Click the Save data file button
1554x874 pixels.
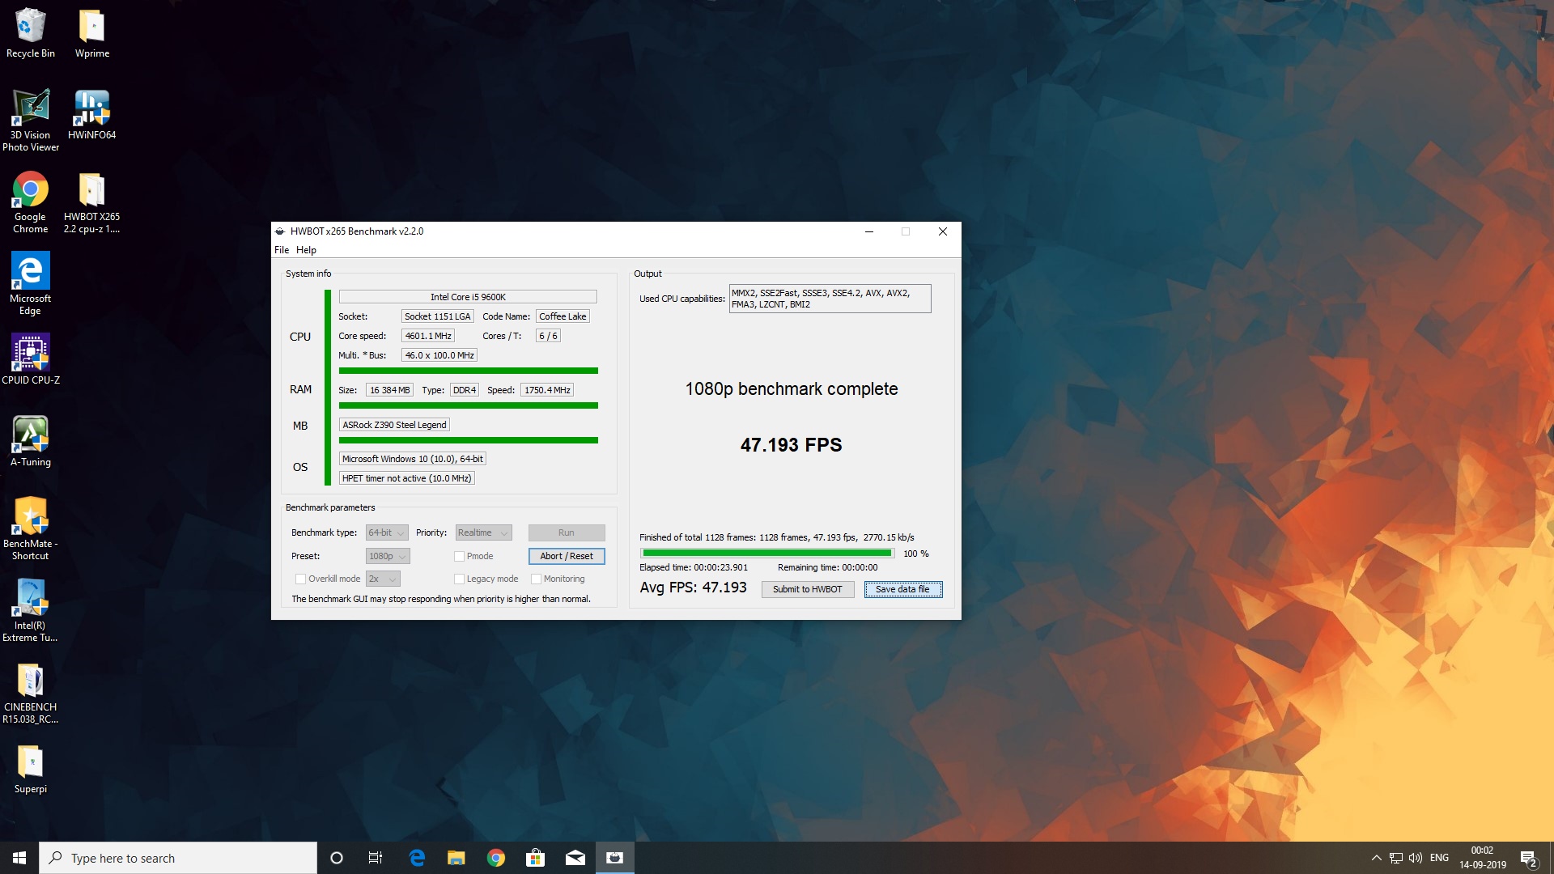tap(903, 589)
